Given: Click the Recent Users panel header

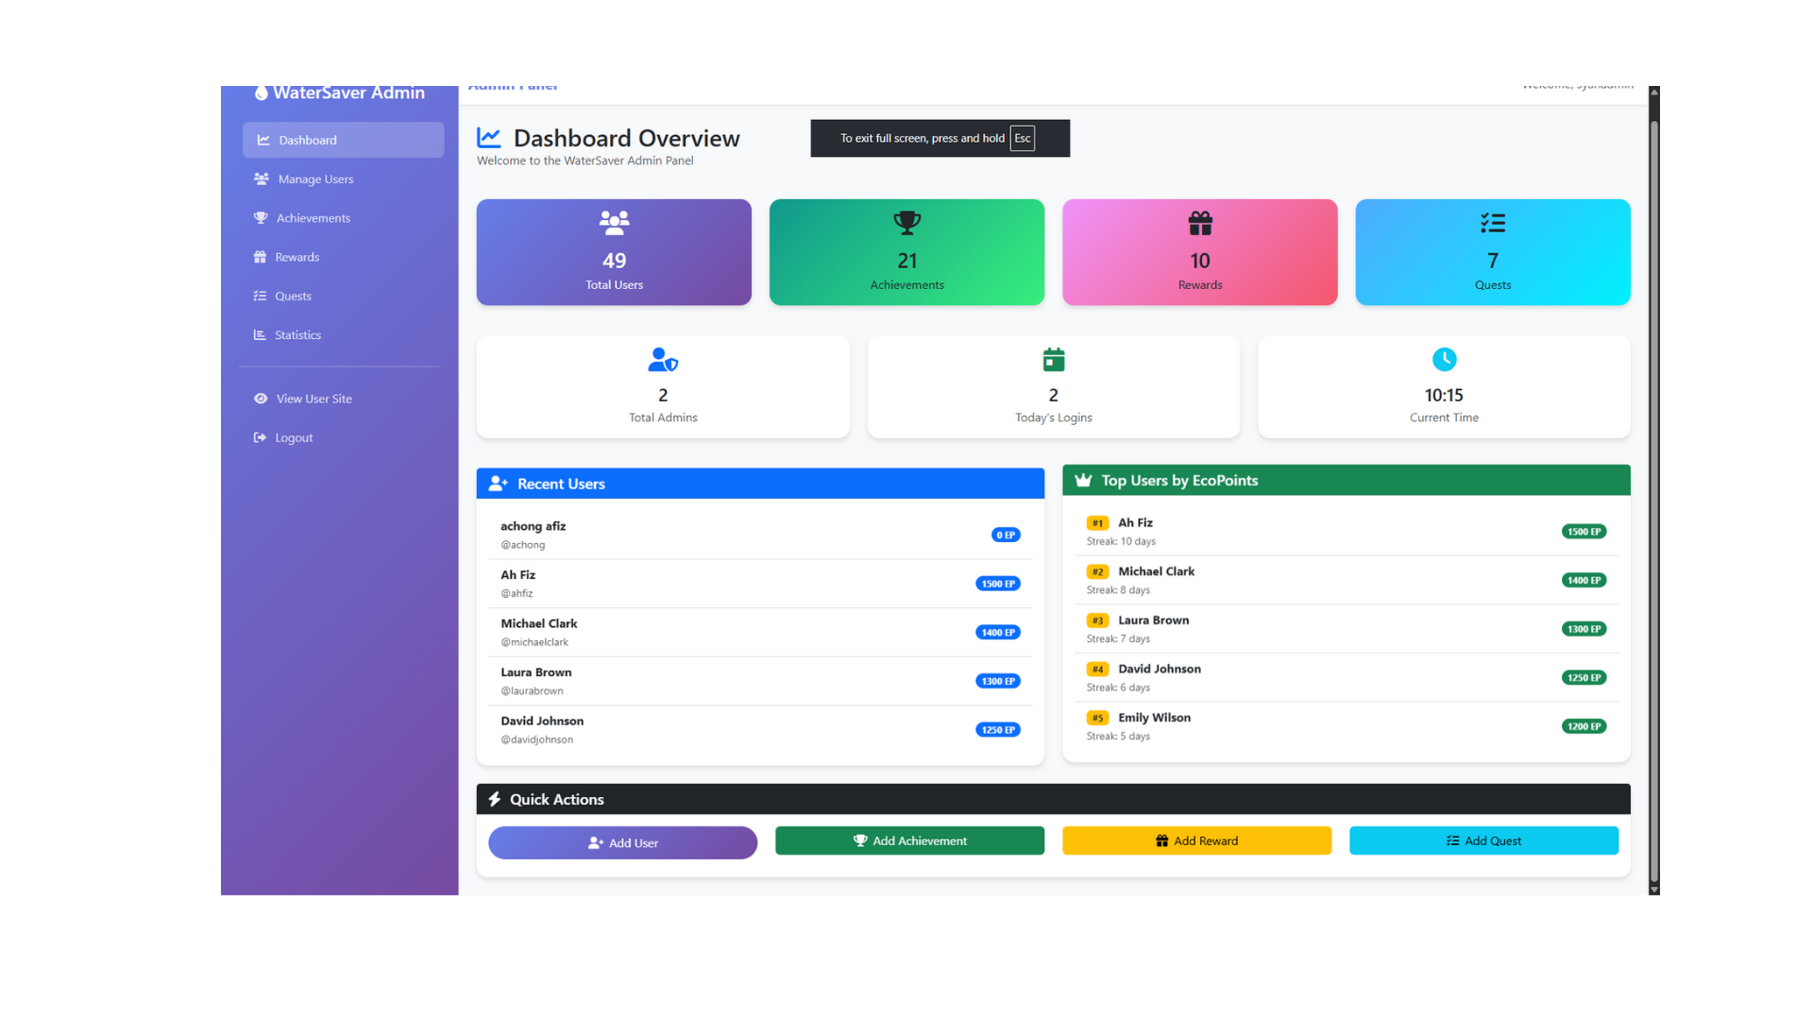Looking at the screenshot, I should pyautogui.click(x=760, y=484).
